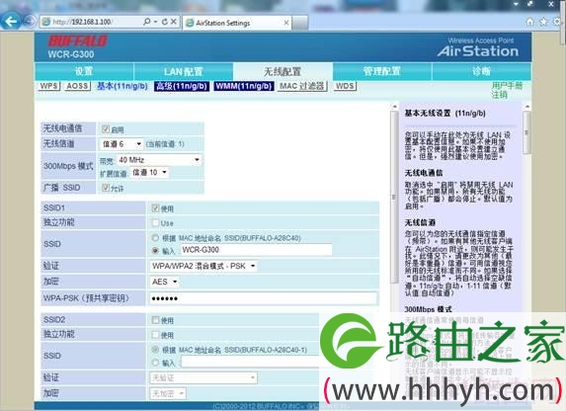The width and height of the screenshot is (566, 411).
Task: Click the 无线信道 help section heading
Action: [x=420, y=222]
